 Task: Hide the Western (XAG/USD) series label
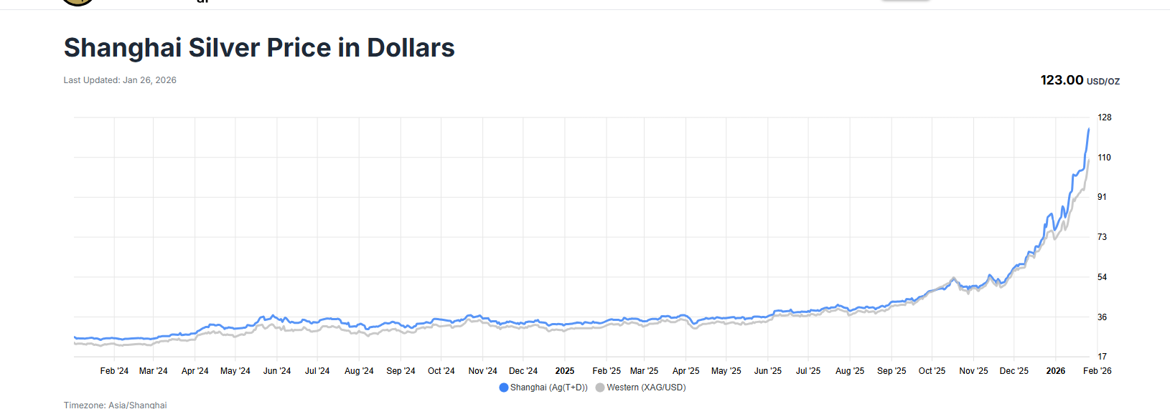[646, 388]
